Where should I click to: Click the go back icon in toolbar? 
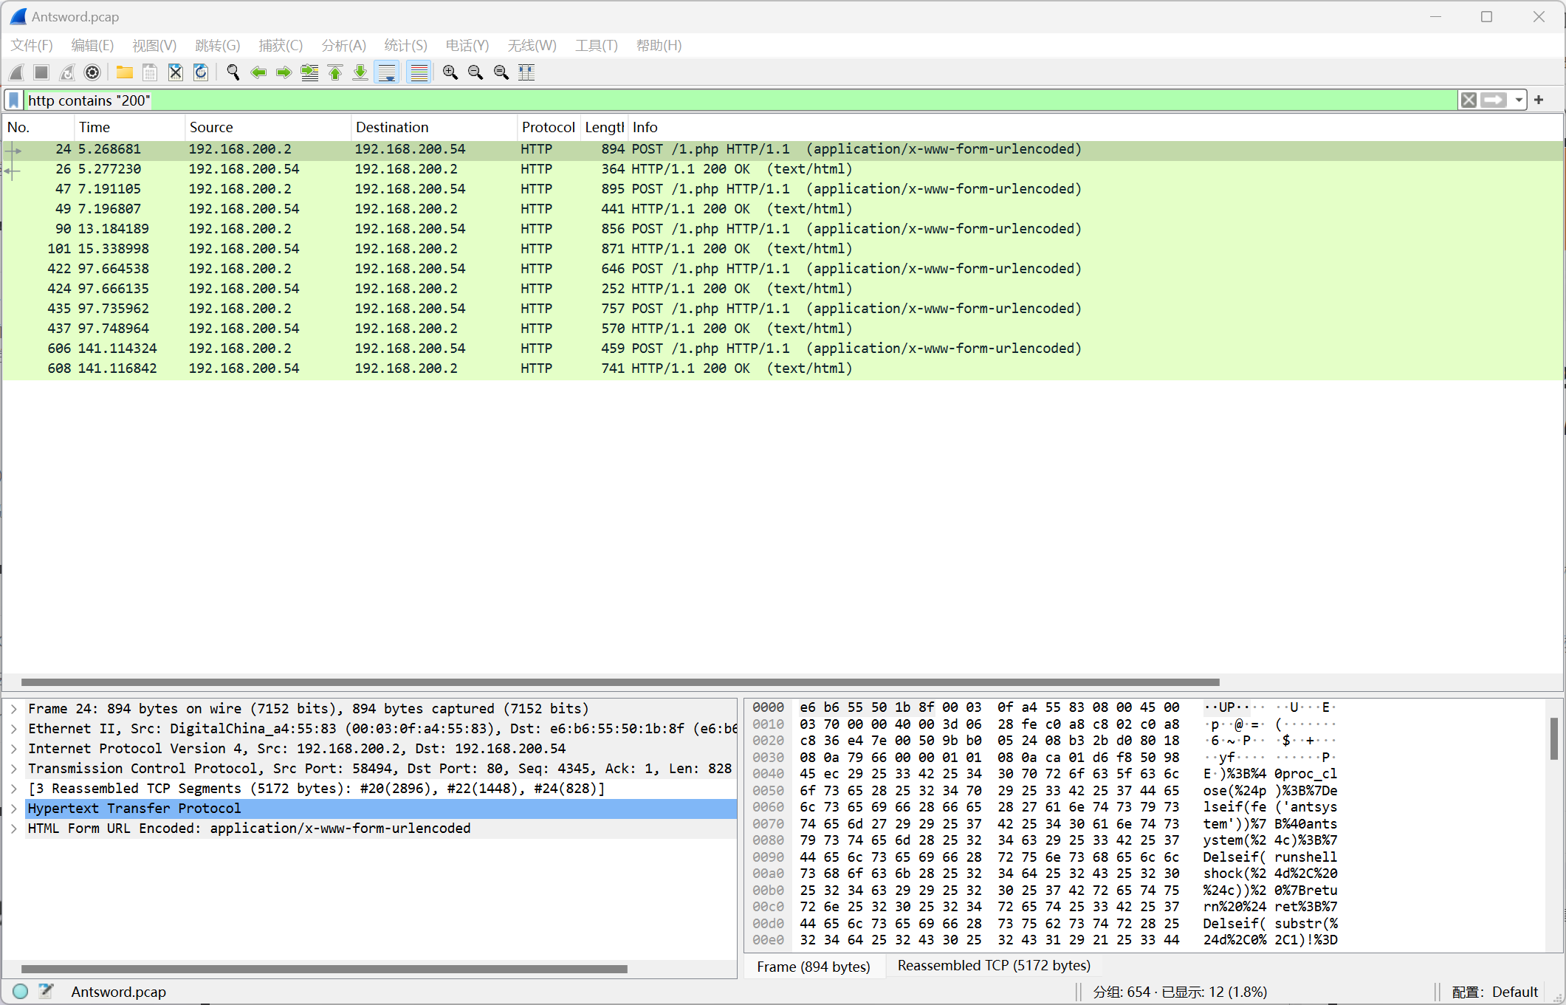pos(257,72)
